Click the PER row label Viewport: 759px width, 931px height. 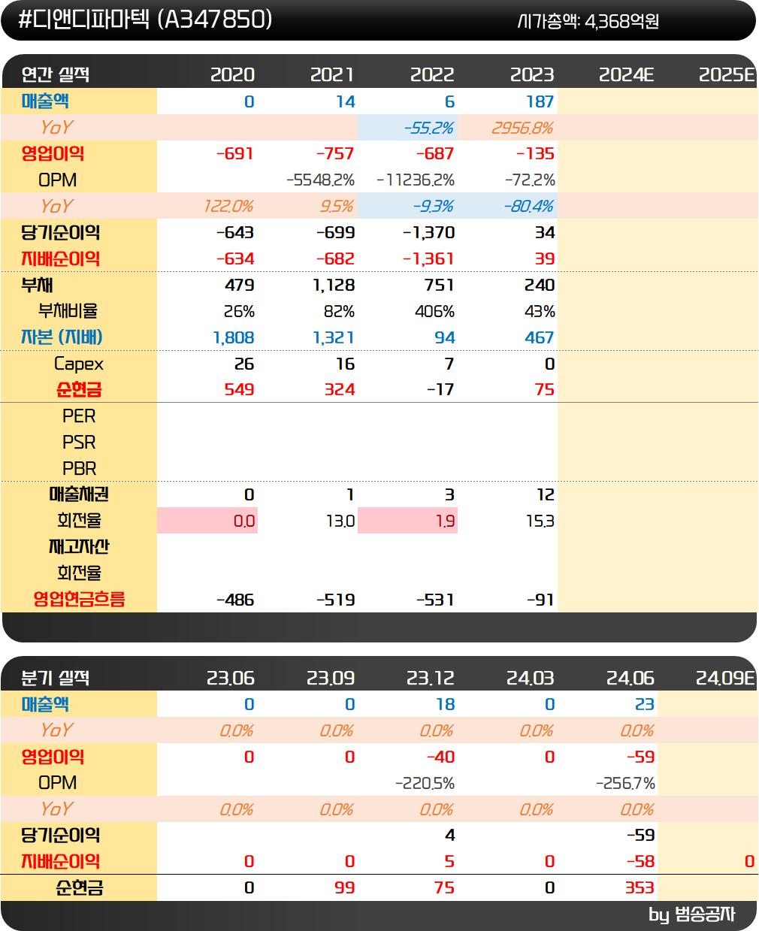pos(79,416)
